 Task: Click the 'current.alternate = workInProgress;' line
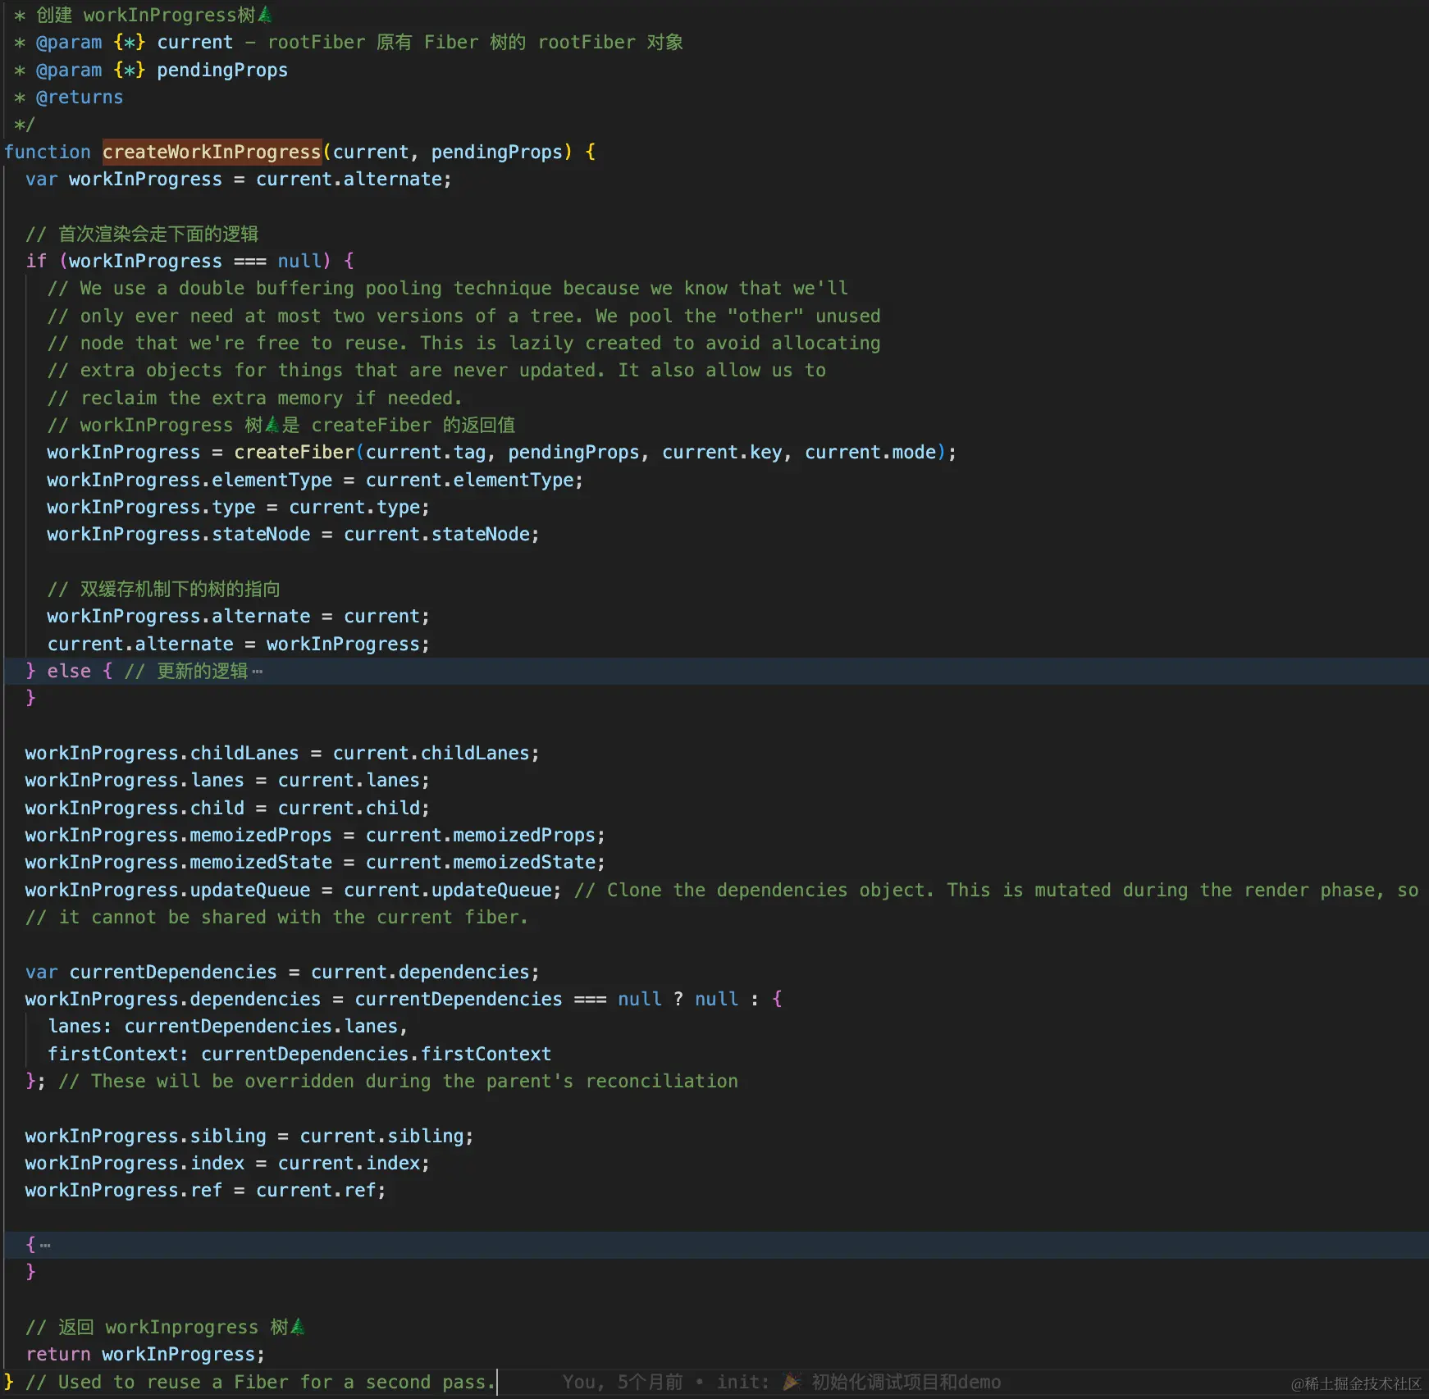tap(238, 644)
